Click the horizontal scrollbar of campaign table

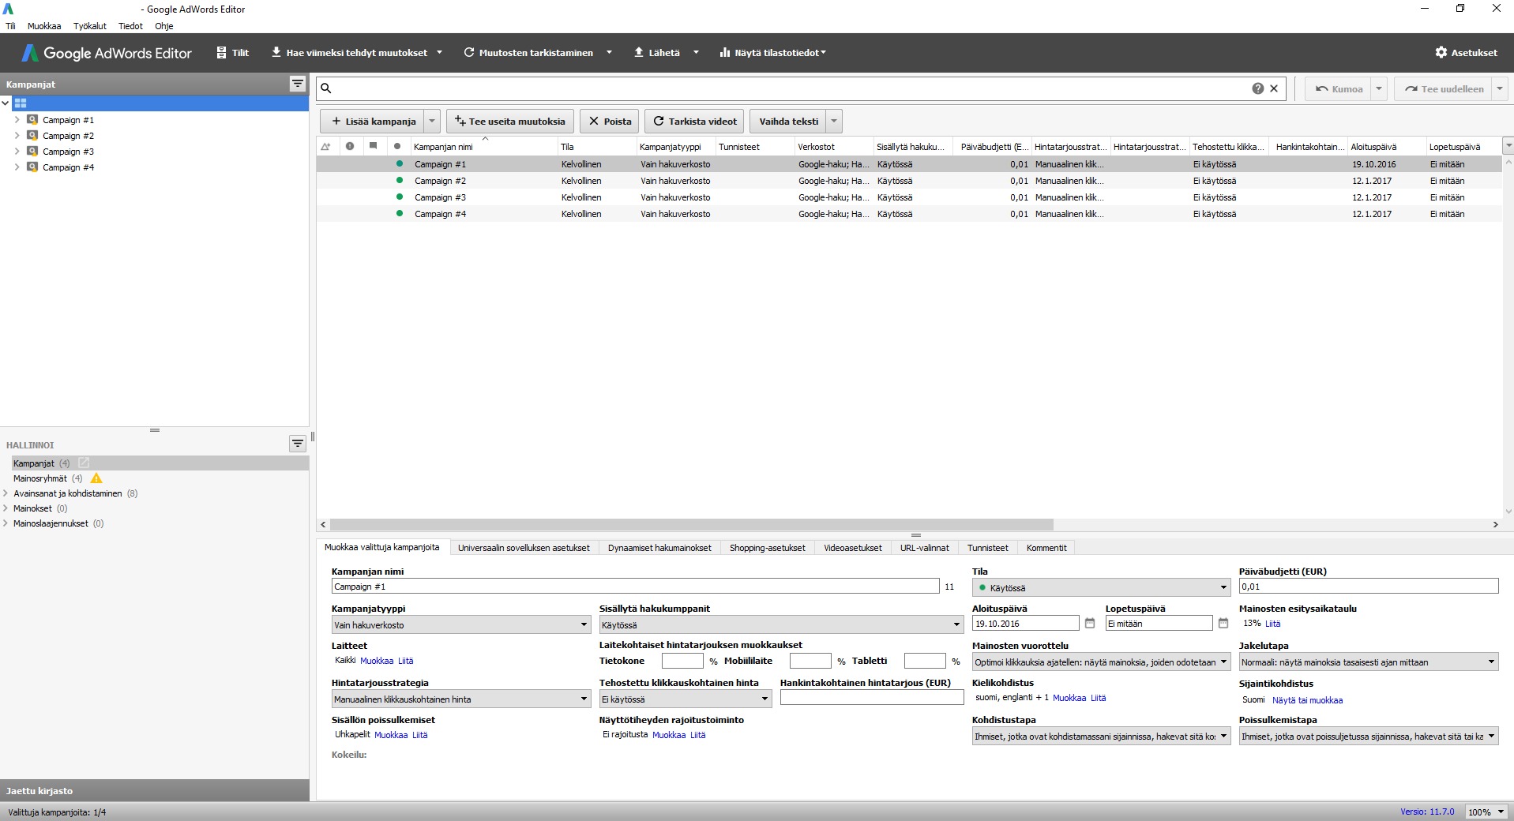692,524
